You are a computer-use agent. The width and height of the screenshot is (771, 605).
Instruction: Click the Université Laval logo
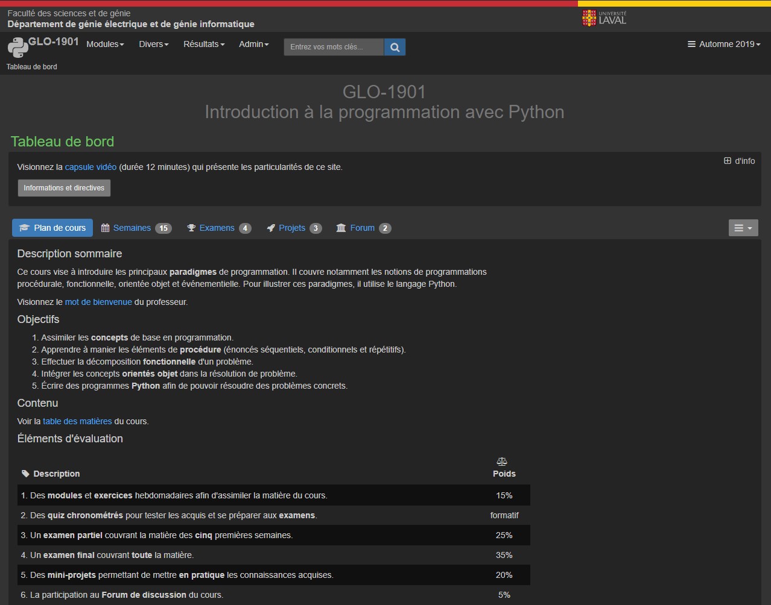click(604, 18)
